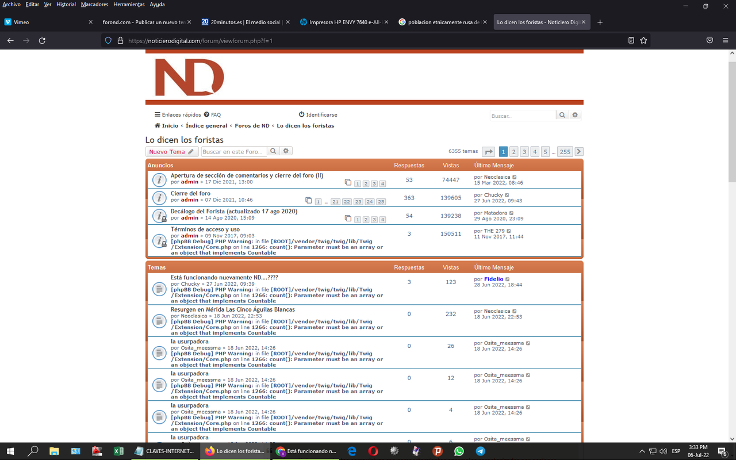
Task: Click the padlock site security icon
Action: click(x=120, y=41)
